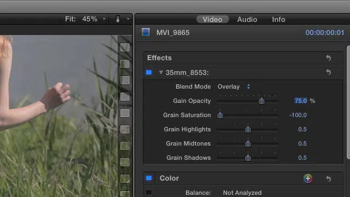Switch to the Info tab
350x197 pixels.
point(278,20)
